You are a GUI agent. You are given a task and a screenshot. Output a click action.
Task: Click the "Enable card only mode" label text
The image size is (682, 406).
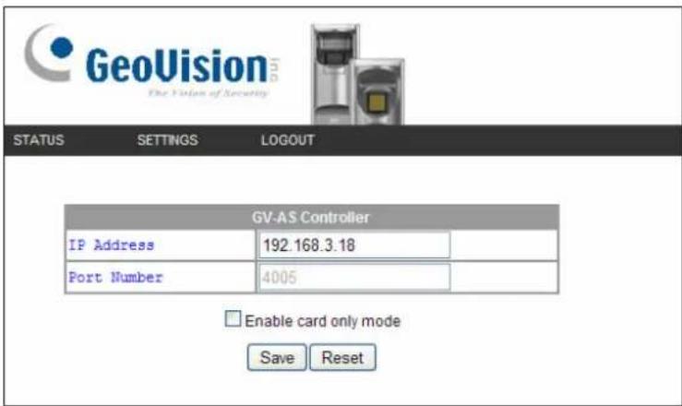point(322,321)
